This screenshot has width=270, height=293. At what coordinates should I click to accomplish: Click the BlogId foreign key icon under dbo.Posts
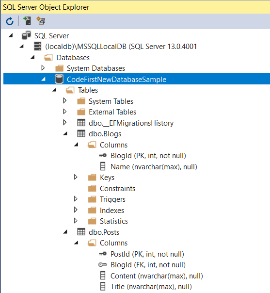103,264
